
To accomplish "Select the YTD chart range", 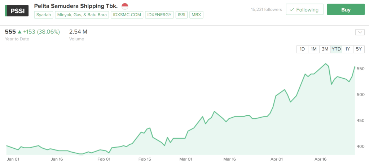I will tap(336, 49).
